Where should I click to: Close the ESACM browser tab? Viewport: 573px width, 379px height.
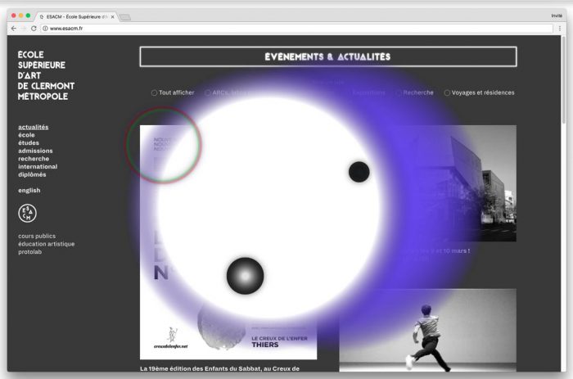pyautogui.click(x=112, y=16)
